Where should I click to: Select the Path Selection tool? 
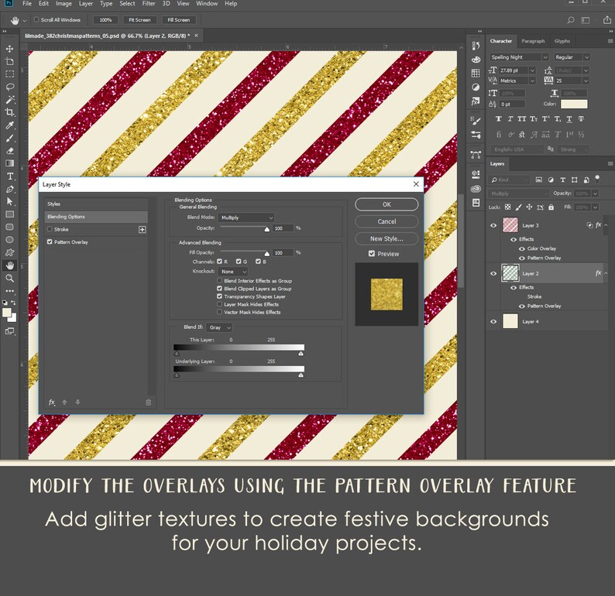[x=10, y=202]
